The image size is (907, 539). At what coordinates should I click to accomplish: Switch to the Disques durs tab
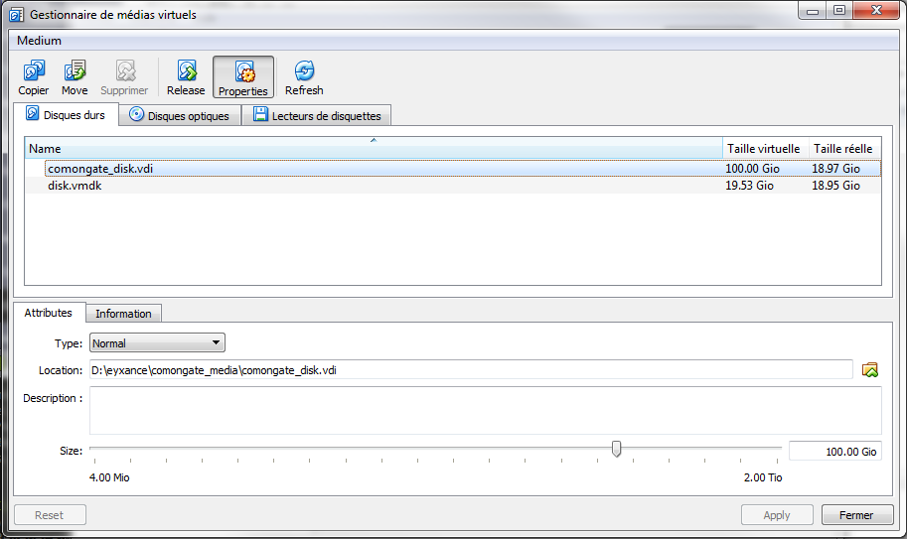(x=66, y=114)
